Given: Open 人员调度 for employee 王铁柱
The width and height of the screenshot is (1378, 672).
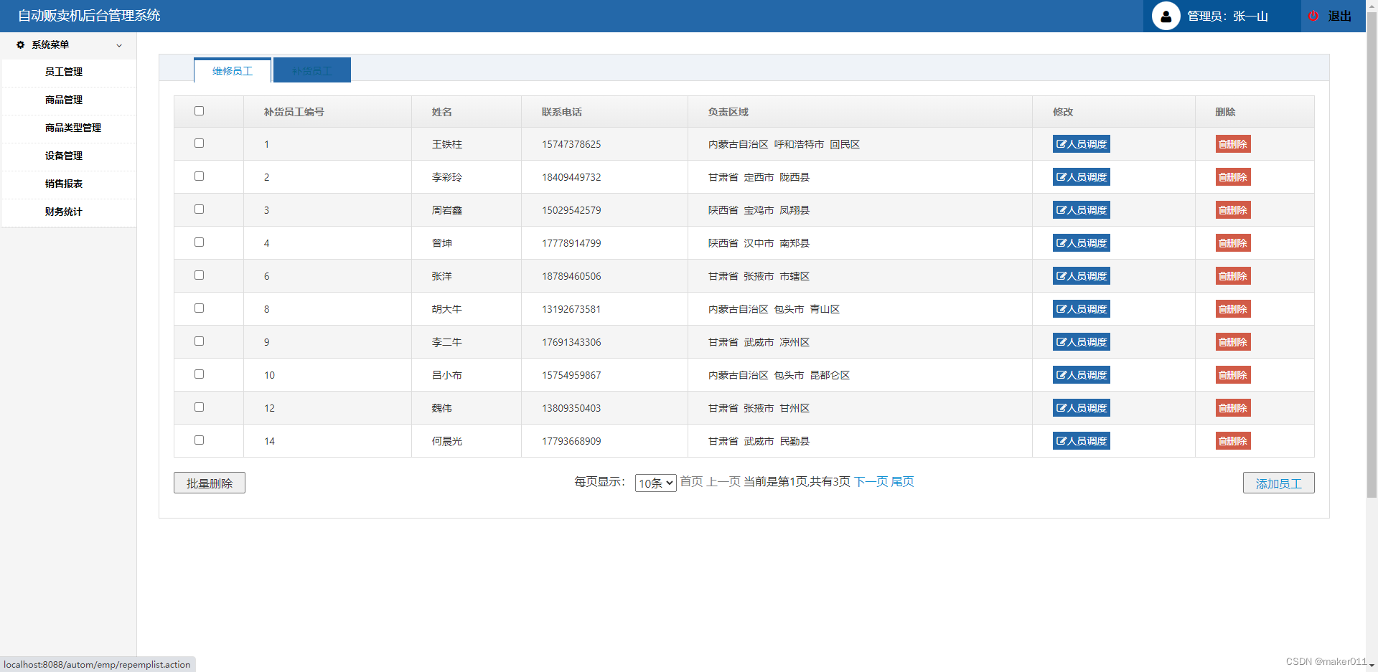Looking at the screenshot, I should pyautogui.click(x=1081, y=144).
